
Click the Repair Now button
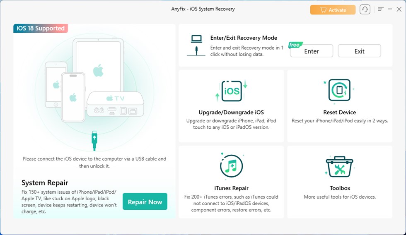pyautogui.click(x=145, y=201)
